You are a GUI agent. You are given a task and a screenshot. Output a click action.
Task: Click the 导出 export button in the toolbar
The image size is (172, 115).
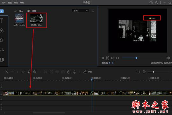[87, 72]
